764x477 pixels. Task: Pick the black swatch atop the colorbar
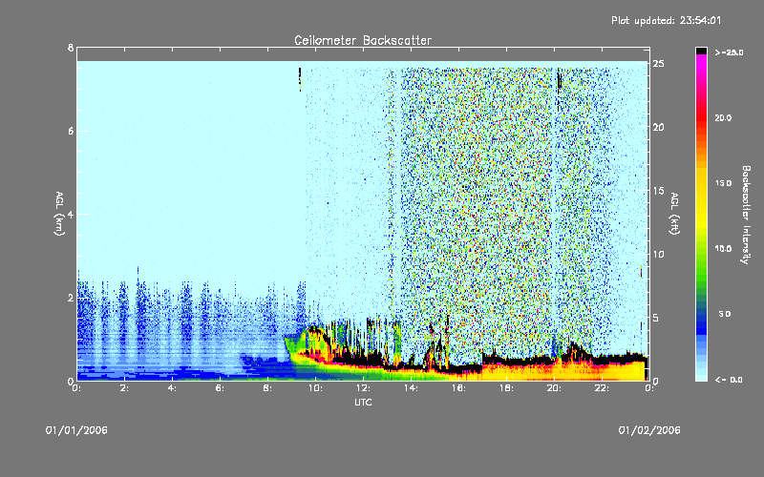(x=701, y=51)
